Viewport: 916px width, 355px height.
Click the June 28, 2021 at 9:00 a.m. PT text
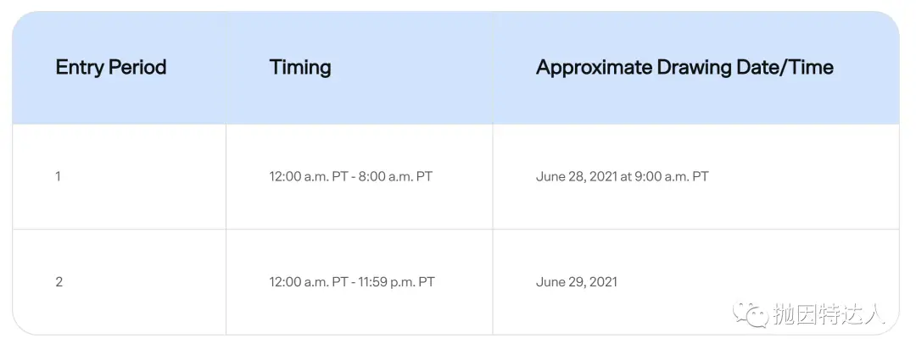pos(623,176)
